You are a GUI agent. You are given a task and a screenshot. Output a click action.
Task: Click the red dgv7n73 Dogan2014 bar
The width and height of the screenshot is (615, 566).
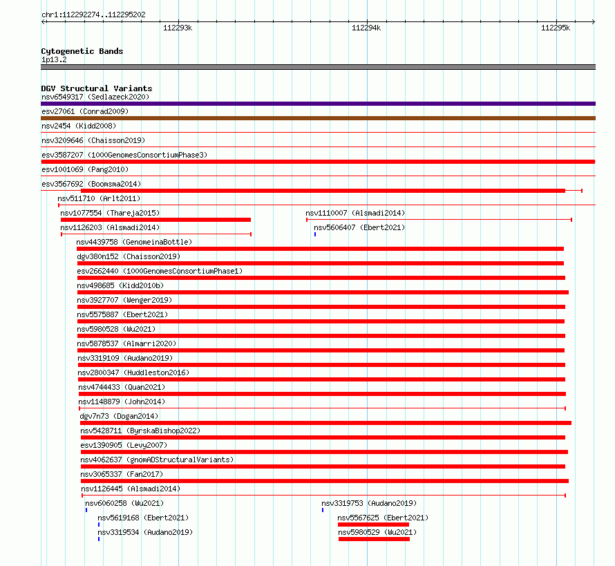tap(325, 423)
